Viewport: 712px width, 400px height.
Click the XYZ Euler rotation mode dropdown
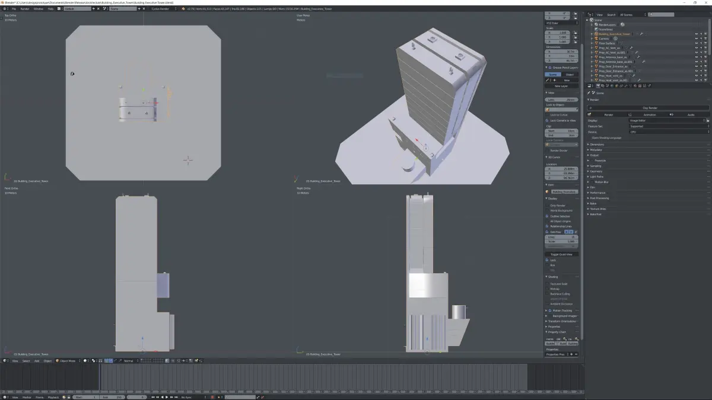pyautogui.click(x=561, y=22)
